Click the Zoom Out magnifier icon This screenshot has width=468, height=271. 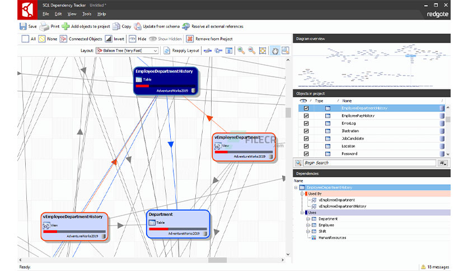252,50
